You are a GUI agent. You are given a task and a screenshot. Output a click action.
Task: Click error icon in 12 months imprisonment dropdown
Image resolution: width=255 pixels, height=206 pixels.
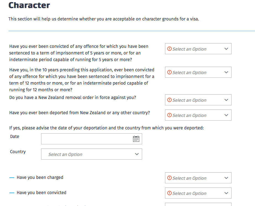(x=169, y=72)
